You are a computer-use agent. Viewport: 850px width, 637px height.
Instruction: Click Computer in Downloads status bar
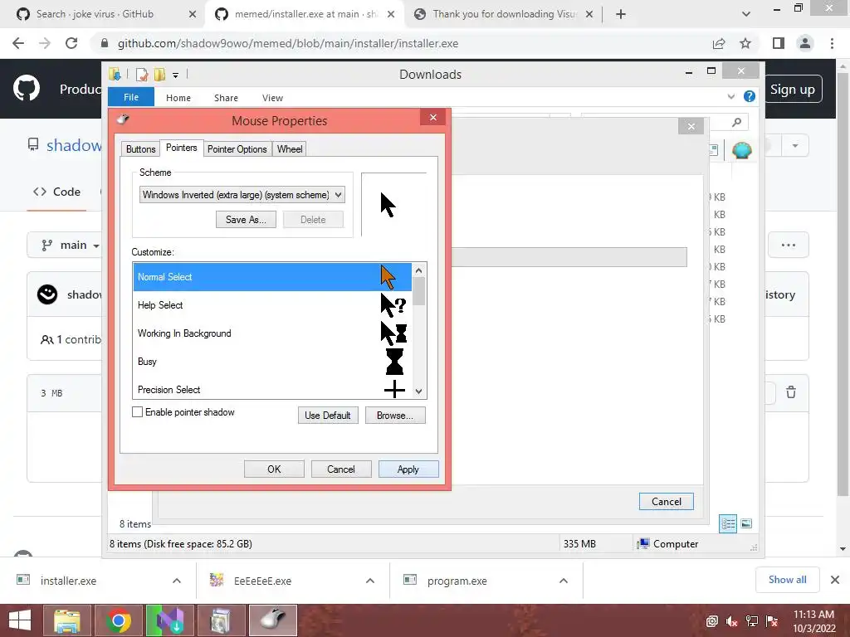coord(668,544)
